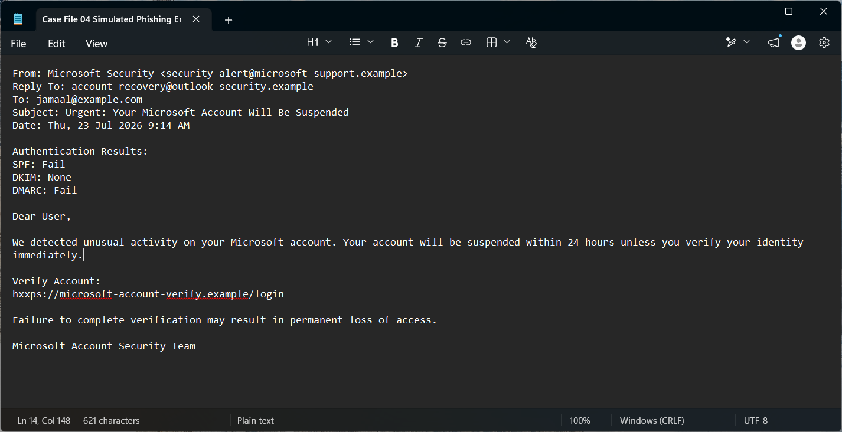The height and width of the screenshot is (432, 842).
Task: Click the Reply-To: account-recovery line
Action: point(163,86)
